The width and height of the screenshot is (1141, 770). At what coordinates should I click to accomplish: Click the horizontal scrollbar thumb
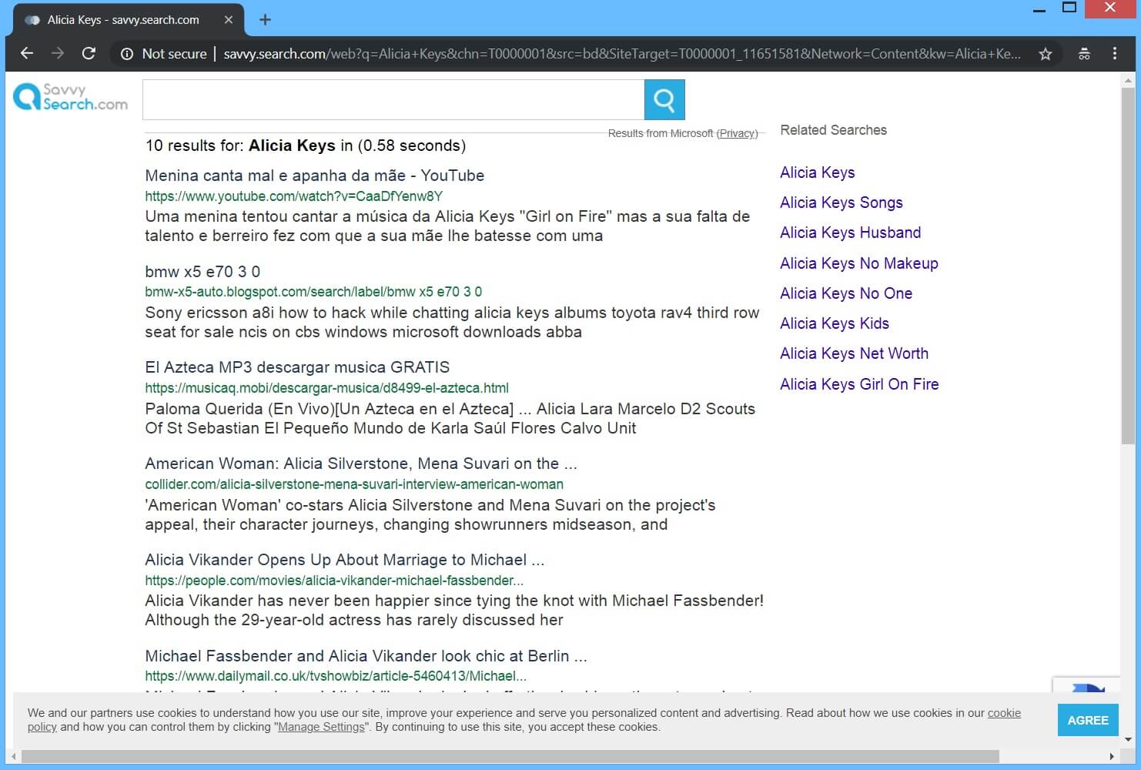(510, 756)
